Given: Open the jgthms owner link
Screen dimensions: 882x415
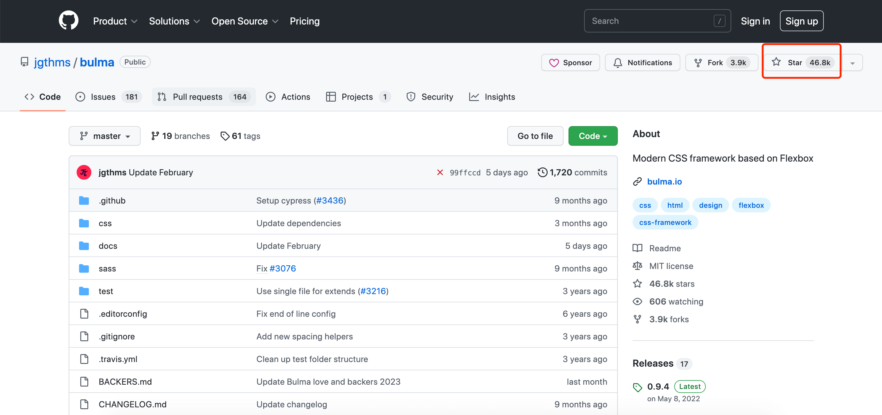Looking at the screenshot, I should point(52,62).
